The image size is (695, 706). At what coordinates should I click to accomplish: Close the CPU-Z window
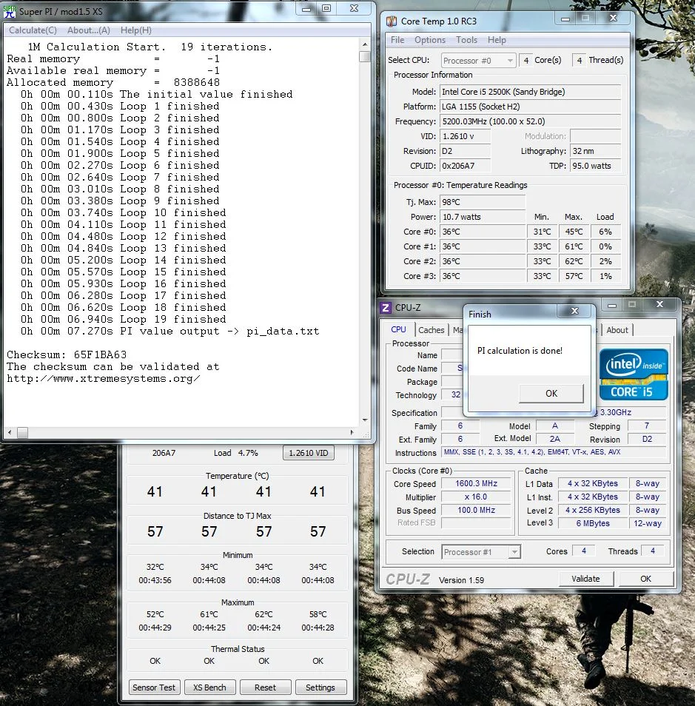click(x=659, y=305)
